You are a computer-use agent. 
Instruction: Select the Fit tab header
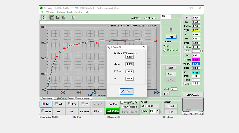pos(166,16)
